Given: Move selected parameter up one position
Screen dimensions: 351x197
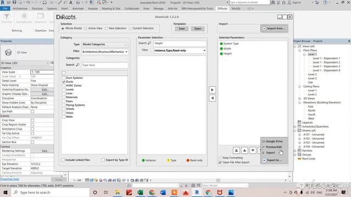Looking at the screenshot, I should click(245, 150).
